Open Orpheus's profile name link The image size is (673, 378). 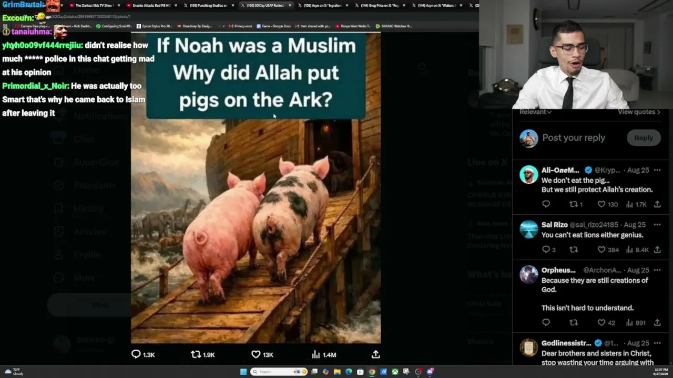(558, 270)
